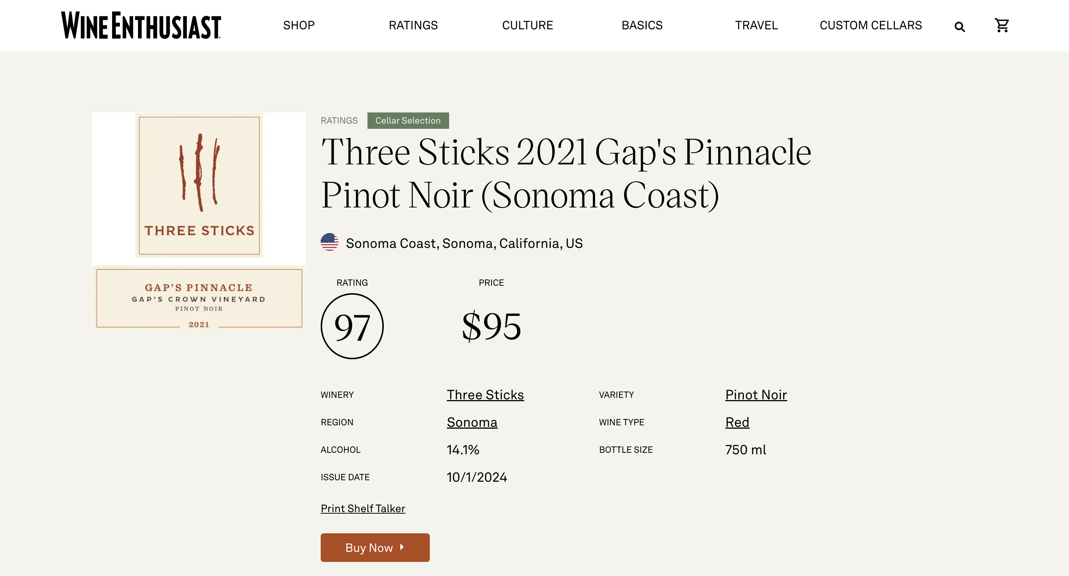This screenshot has width=1069, height=576.
Task: Click the US flag icon
Action: [x=330, y=242]
